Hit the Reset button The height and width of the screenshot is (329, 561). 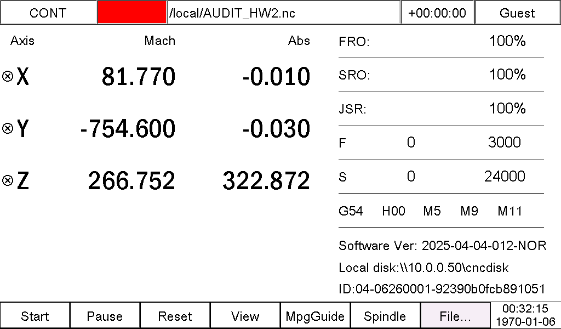point(175,316)
